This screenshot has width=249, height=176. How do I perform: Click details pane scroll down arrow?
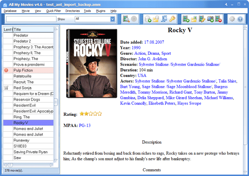(x=245, y=172)
